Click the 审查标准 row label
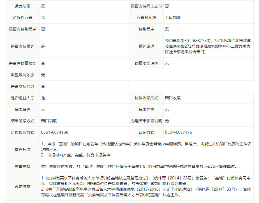This screenshot has height=203, width=259. tap(22, 150)
